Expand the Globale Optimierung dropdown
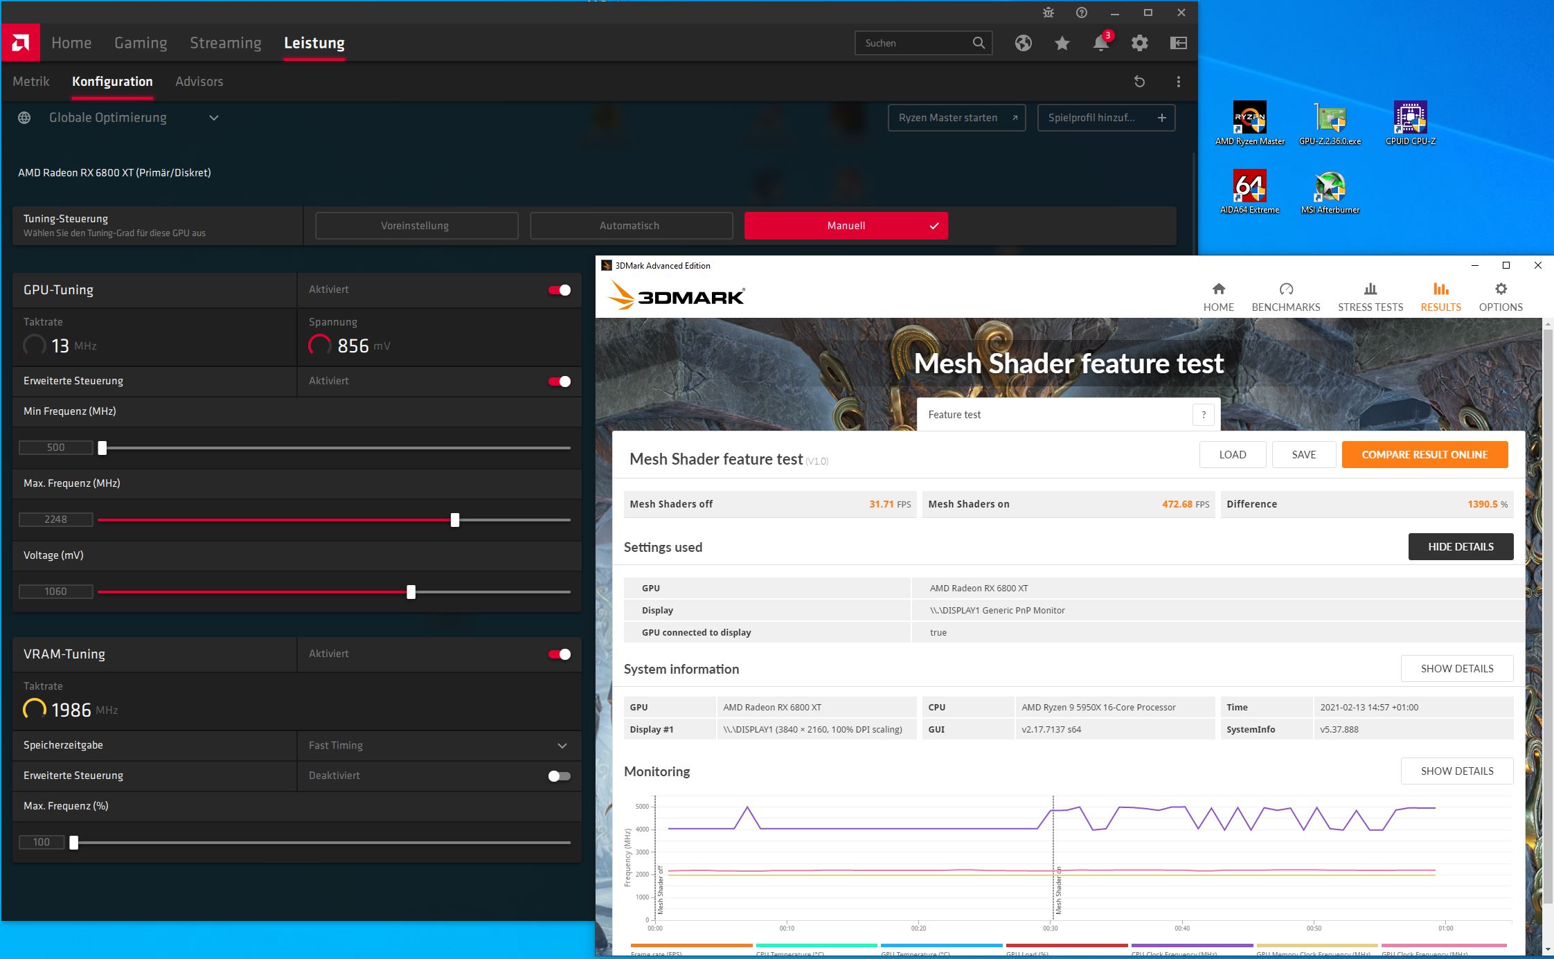This screenshot has height=959, width=1554. [x=214, y=118]
